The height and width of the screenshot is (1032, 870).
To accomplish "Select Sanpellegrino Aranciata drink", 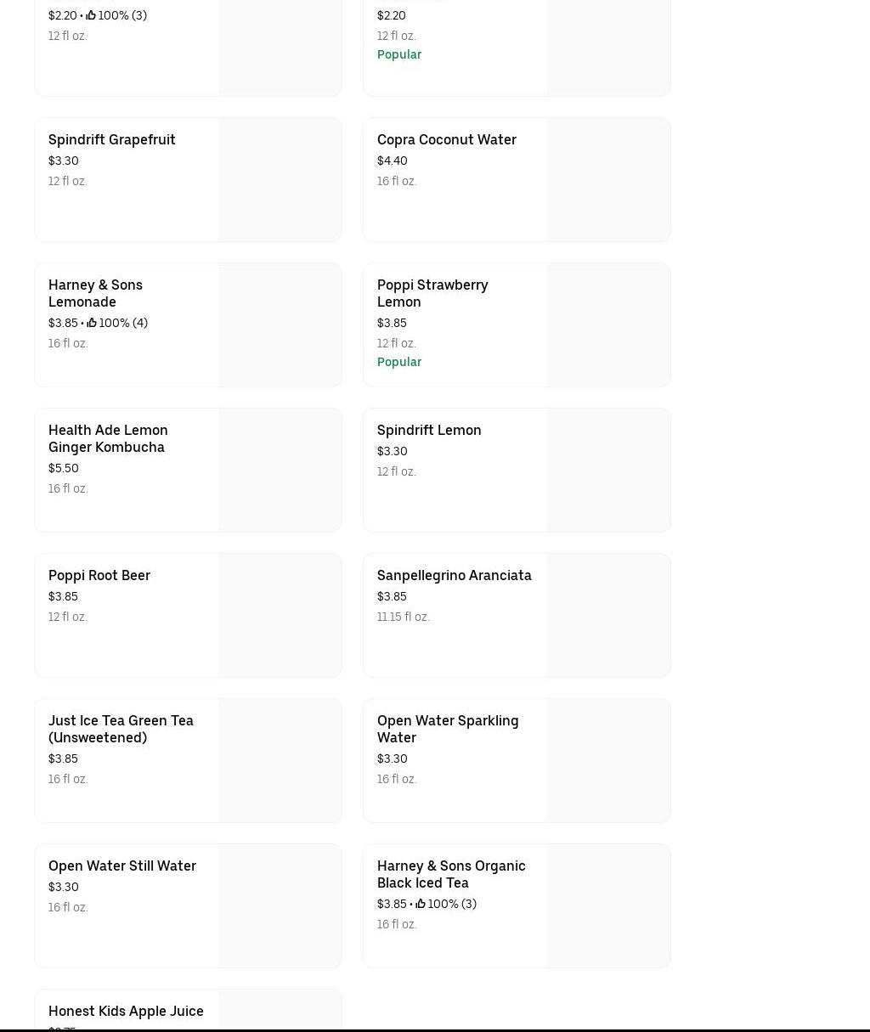I will click(x=454, y=576).
